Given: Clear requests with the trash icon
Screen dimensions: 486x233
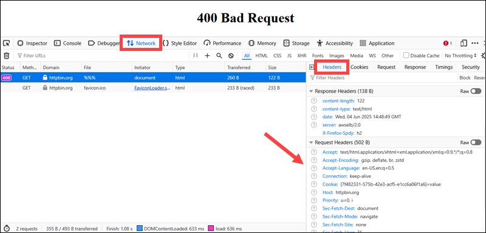Looking at the screenshot, I should (x=6, y=56).
